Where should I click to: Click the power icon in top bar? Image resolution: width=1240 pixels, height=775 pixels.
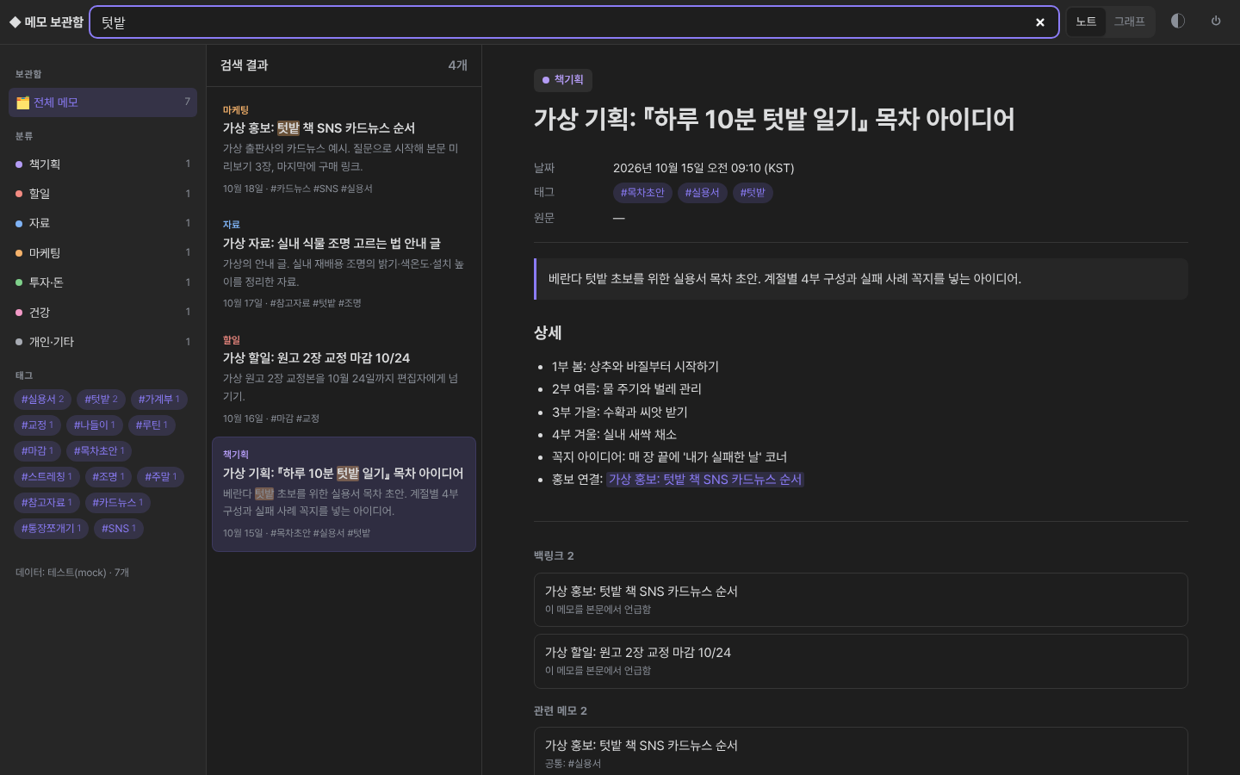(1216, 22)
